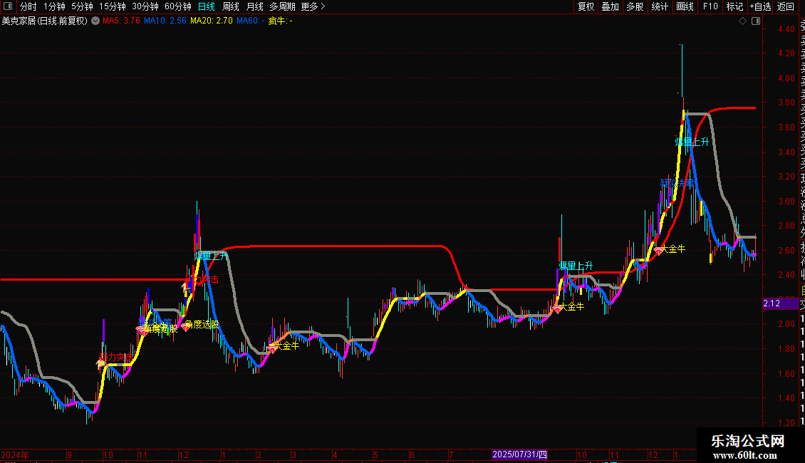Click 大金牛 diamond icon near February
This screenshot has width=805, height=463.
pyautogui.click(x=272, y=348)
